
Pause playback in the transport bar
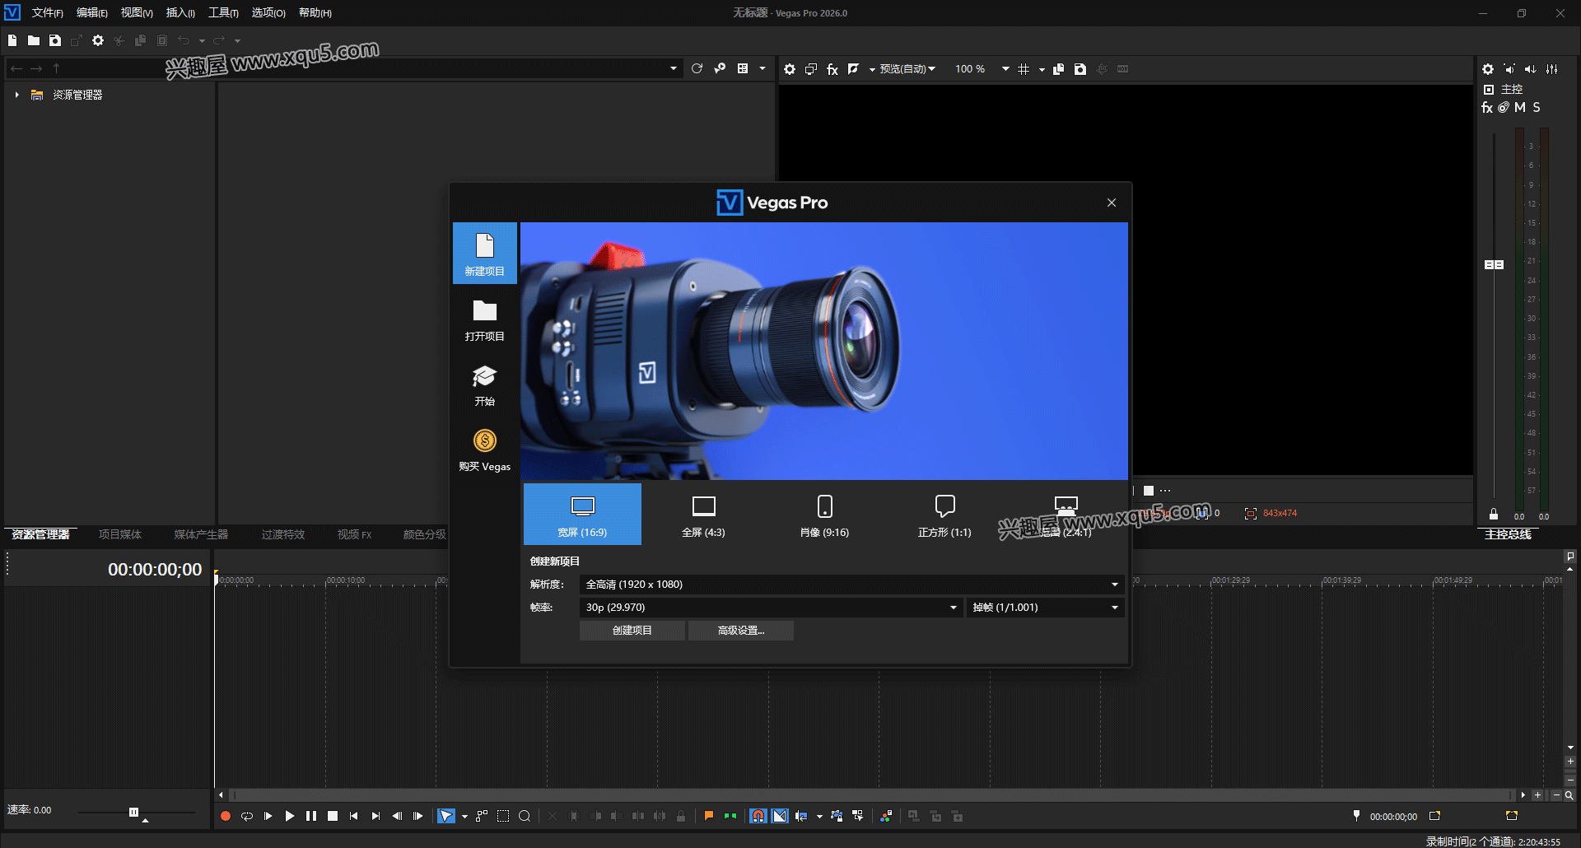(311, 816)
